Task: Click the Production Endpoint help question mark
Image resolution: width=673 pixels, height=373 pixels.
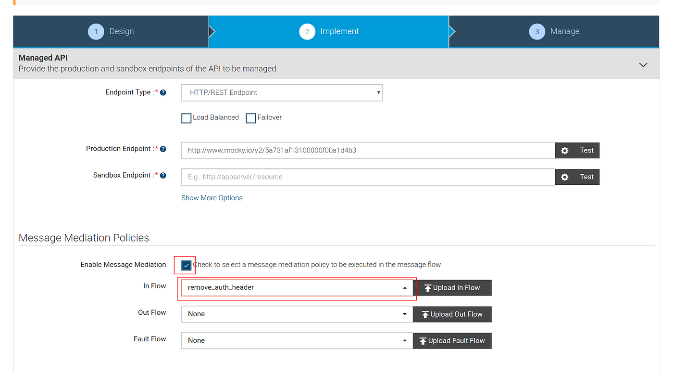Action: (x=163, y=148)
